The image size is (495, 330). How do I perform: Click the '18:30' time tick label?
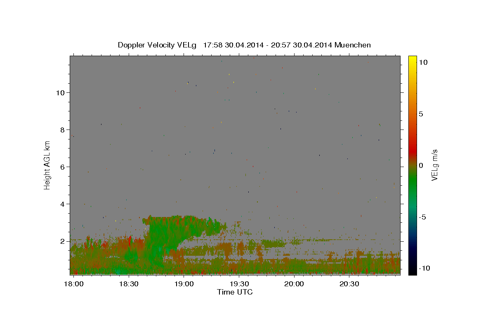[x=129, y=284]
